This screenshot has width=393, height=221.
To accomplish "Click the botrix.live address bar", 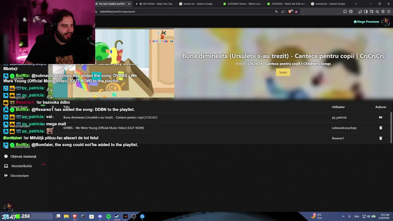I will click(x=184, y=12).
